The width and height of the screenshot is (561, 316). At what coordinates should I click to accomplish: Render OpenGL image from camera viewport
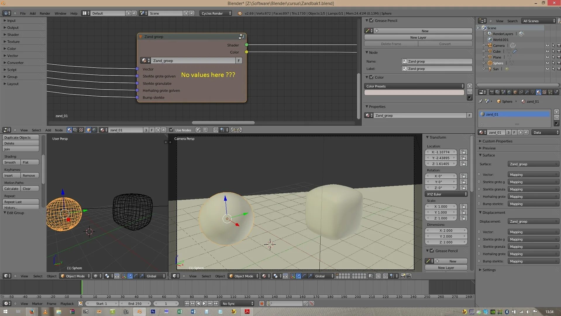point(403,276)
